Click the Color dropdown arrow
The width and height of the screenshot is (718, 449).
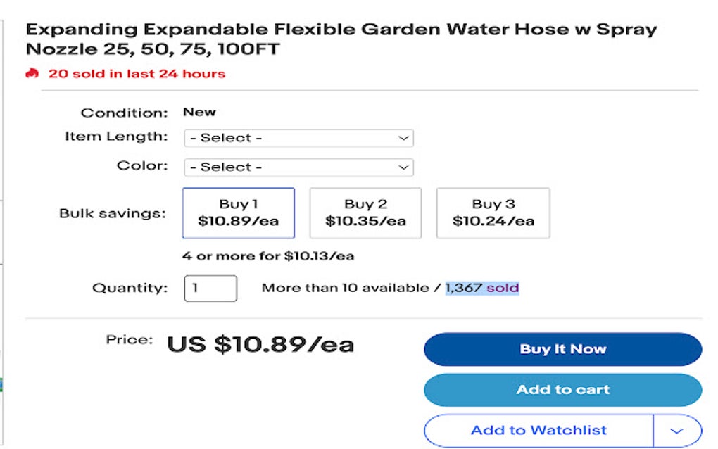point(402,167)
